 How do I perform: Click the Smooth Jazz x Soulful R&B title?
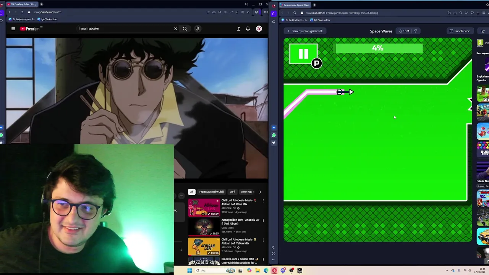point(239,261)
